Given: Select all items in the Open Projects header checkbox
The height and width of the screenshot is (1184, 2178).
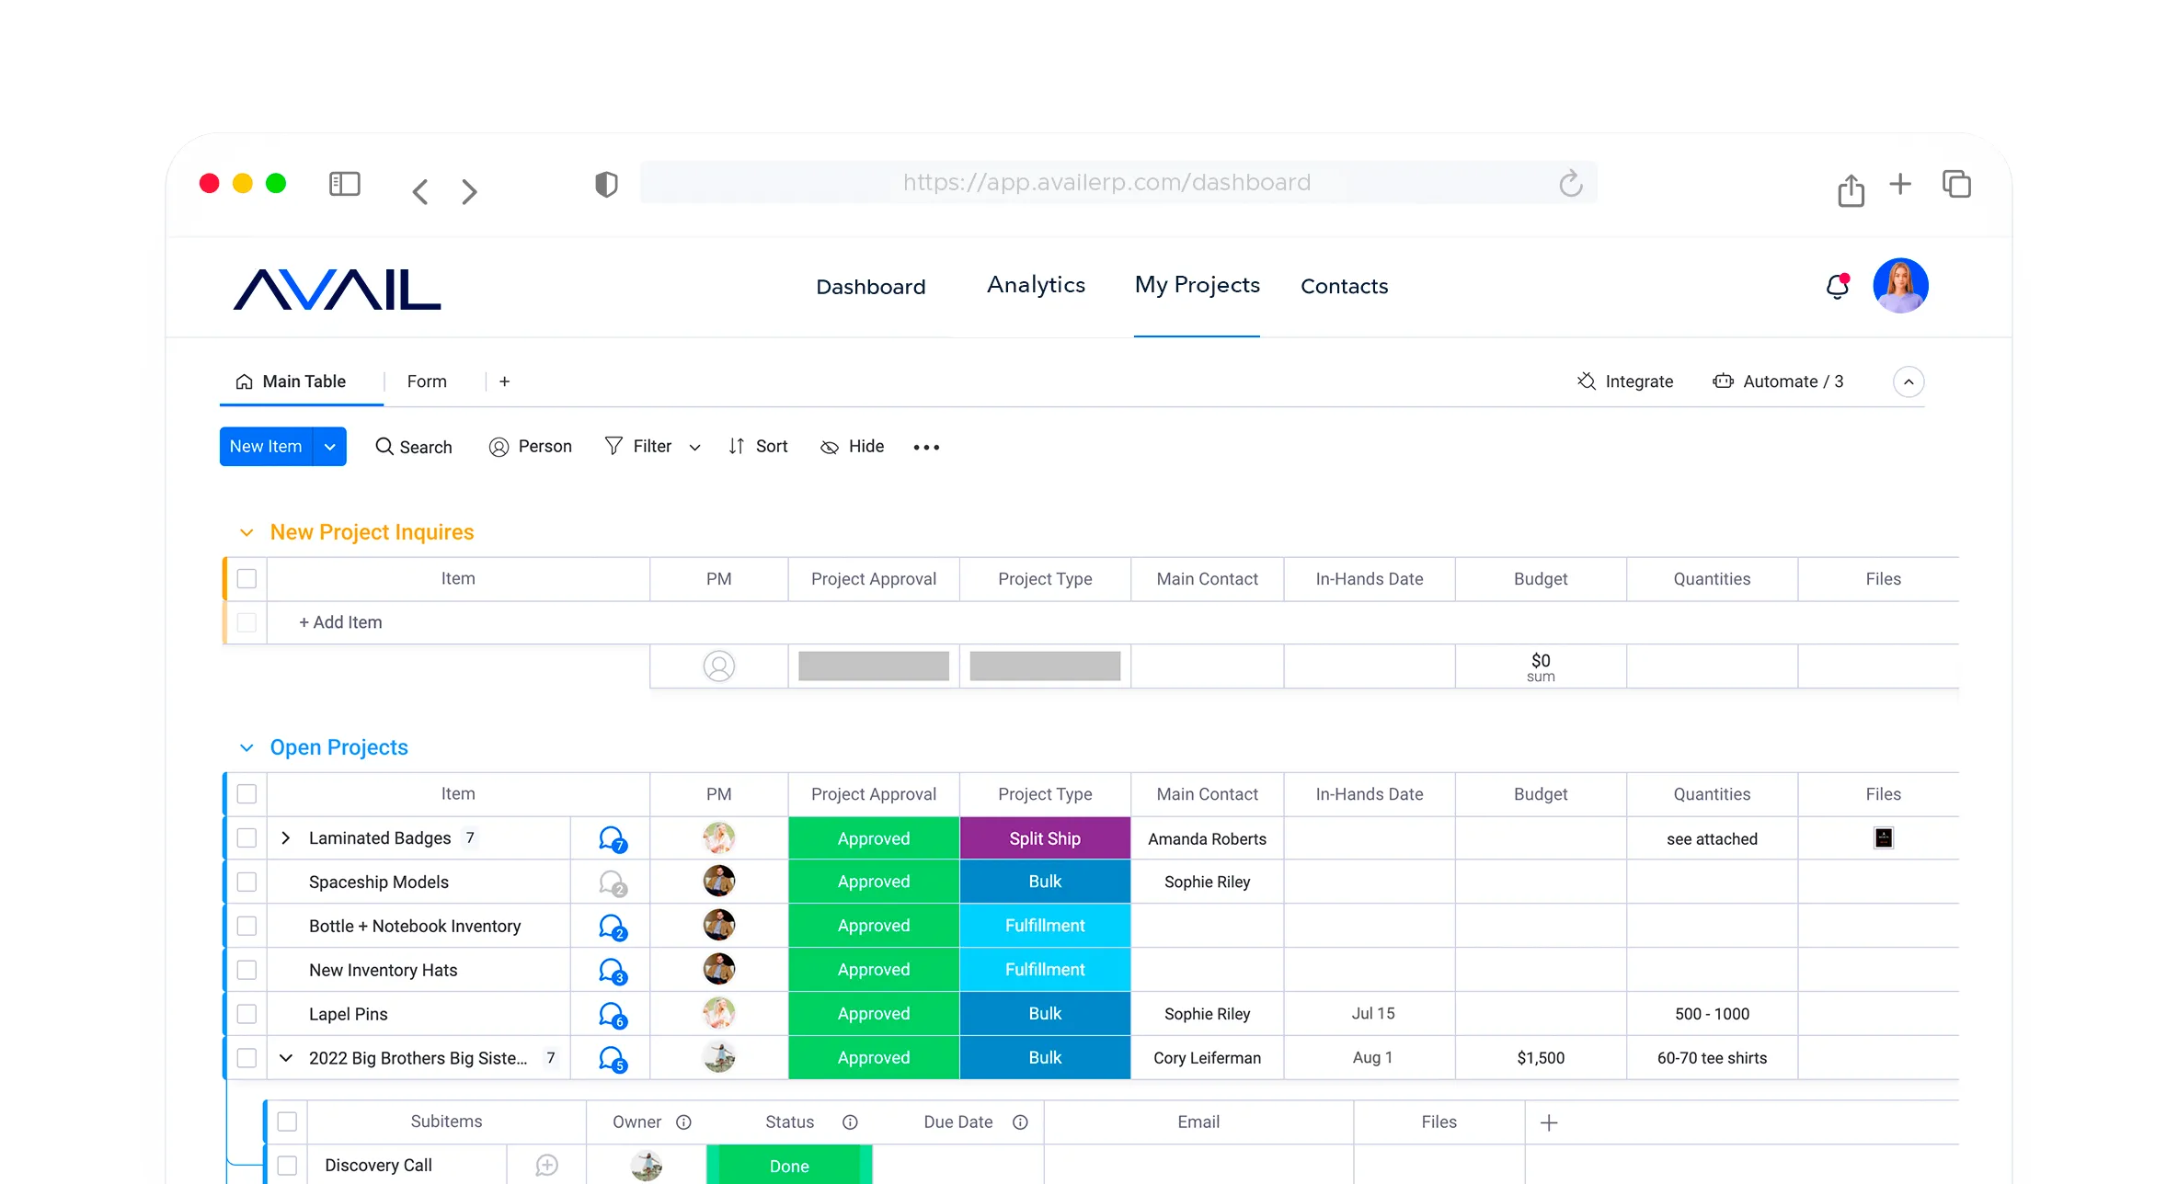Looking at the screenshot, I should coord(246,794).
